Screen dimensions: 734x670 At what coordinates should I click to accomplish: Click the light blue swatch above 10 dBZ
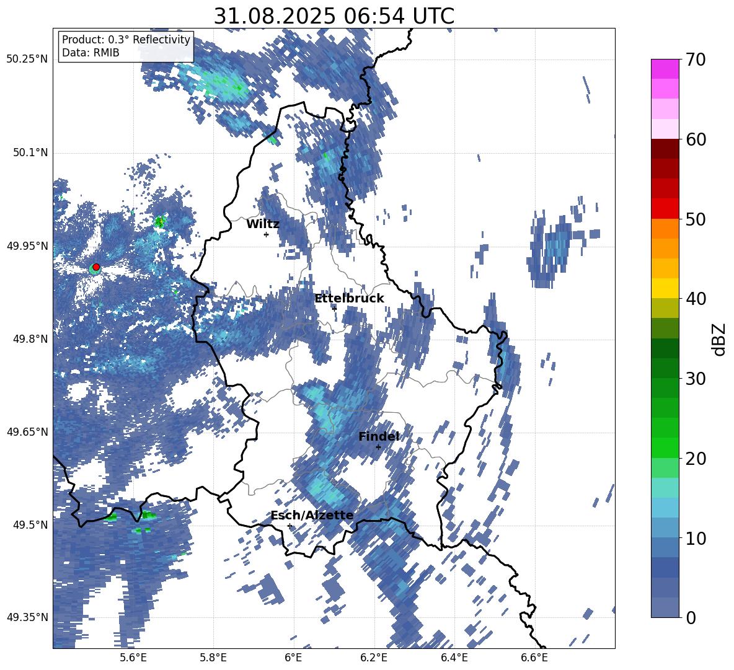click(665, 528)
